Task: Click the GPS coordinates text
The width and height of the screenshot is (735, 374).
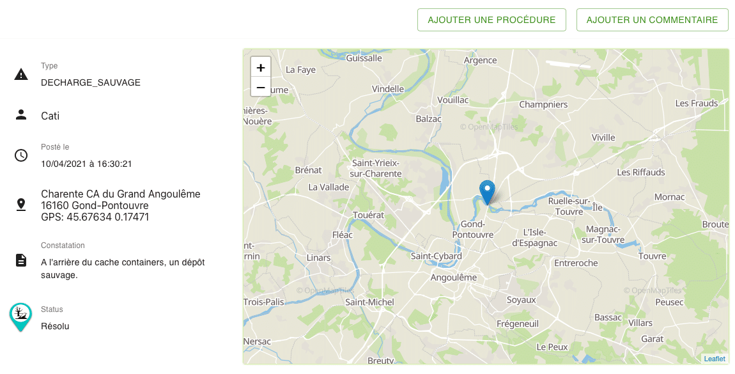Action: (x=95, y=217)
